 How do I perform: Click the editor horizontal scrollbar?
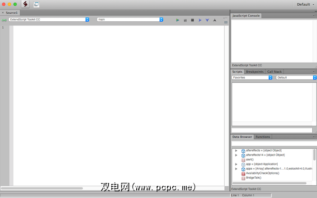(42, 188)
